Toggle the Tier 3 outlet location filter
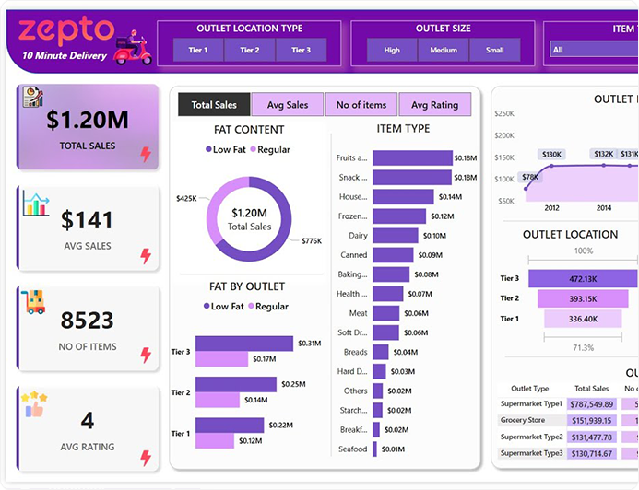639x490 pixels. (x=301, y=50)
